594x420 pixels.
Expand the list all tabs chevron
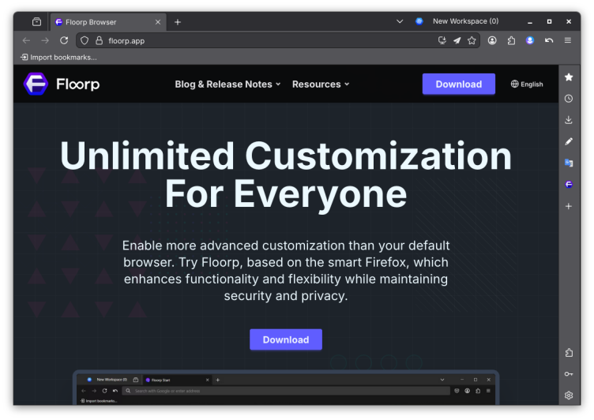click(x=399, y=21)
